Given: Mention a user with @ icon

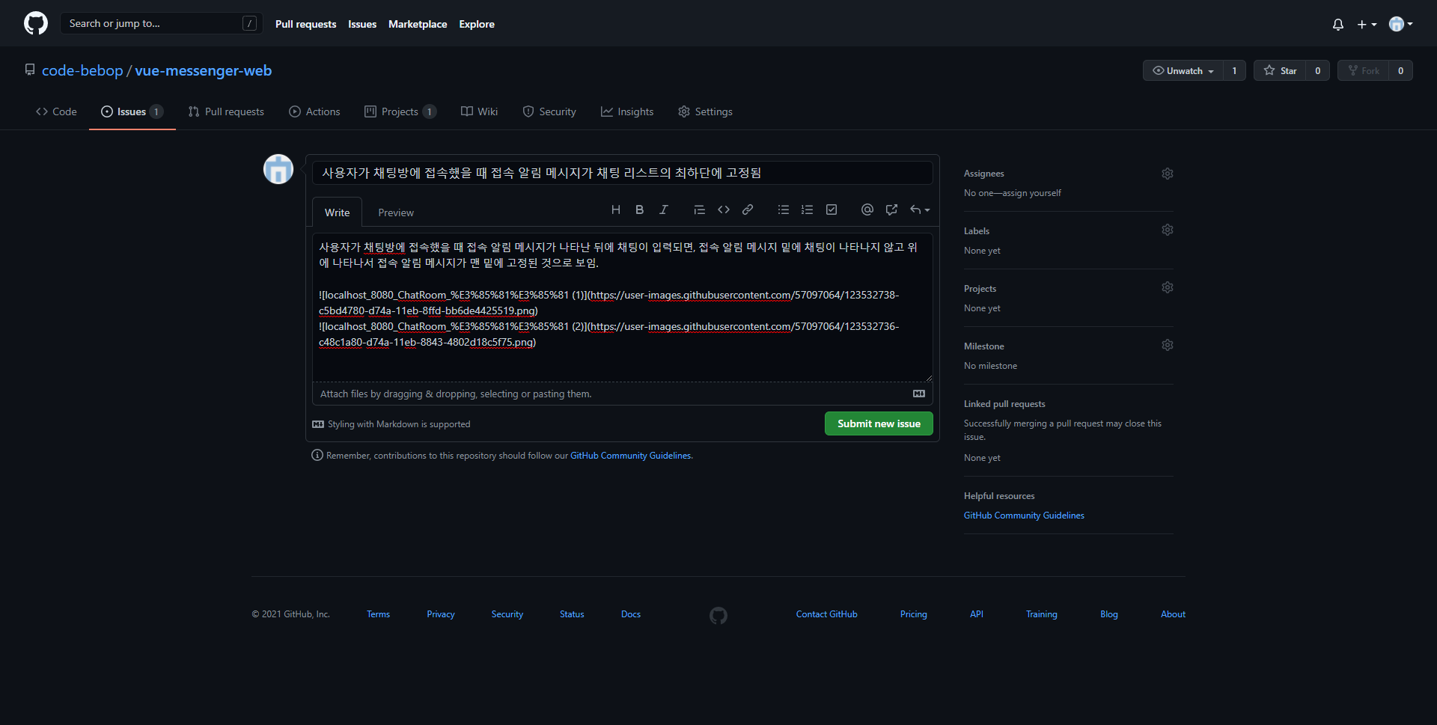Looking at the screenshot, I should point(867,209).
